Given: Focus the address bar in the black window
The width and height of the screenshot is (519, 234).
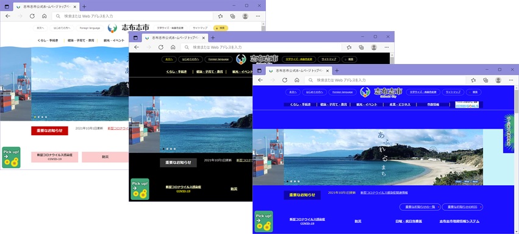Looking at the screenshot, I should point(262,48).
